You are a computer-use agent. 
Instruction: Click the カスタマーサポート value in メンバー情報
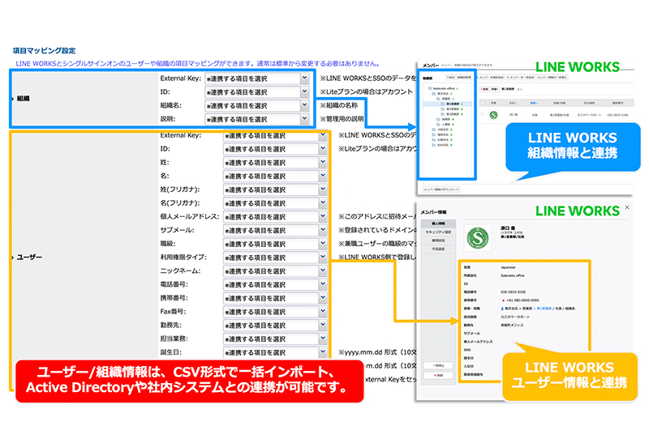coord(515,317)
